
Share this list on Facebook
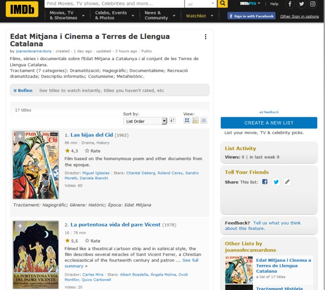(x=264, y=182)
